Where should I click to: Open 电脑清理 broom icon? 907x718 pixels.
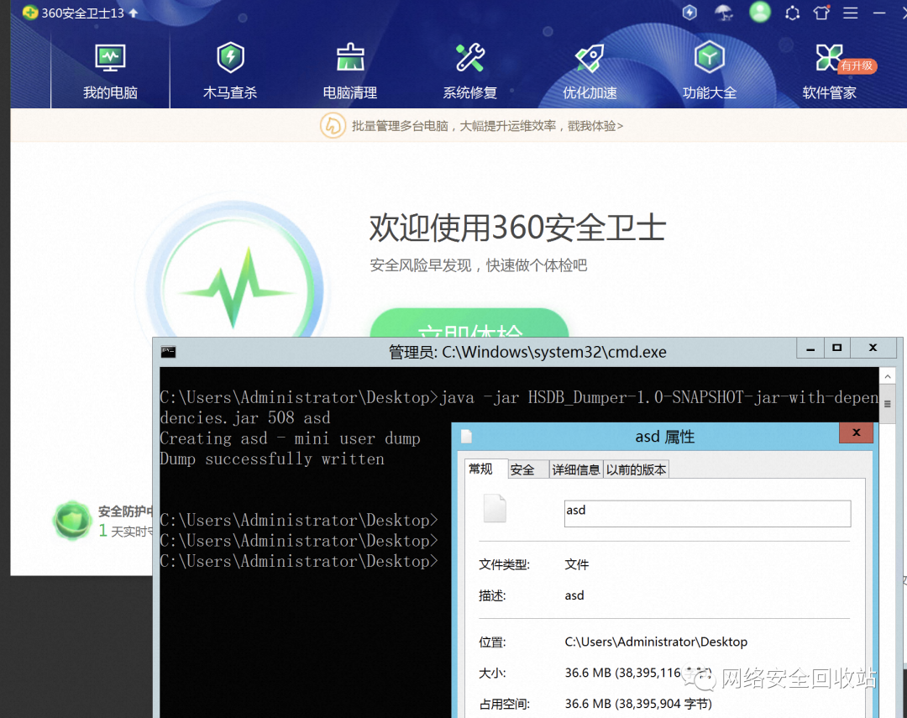[350, 58]
